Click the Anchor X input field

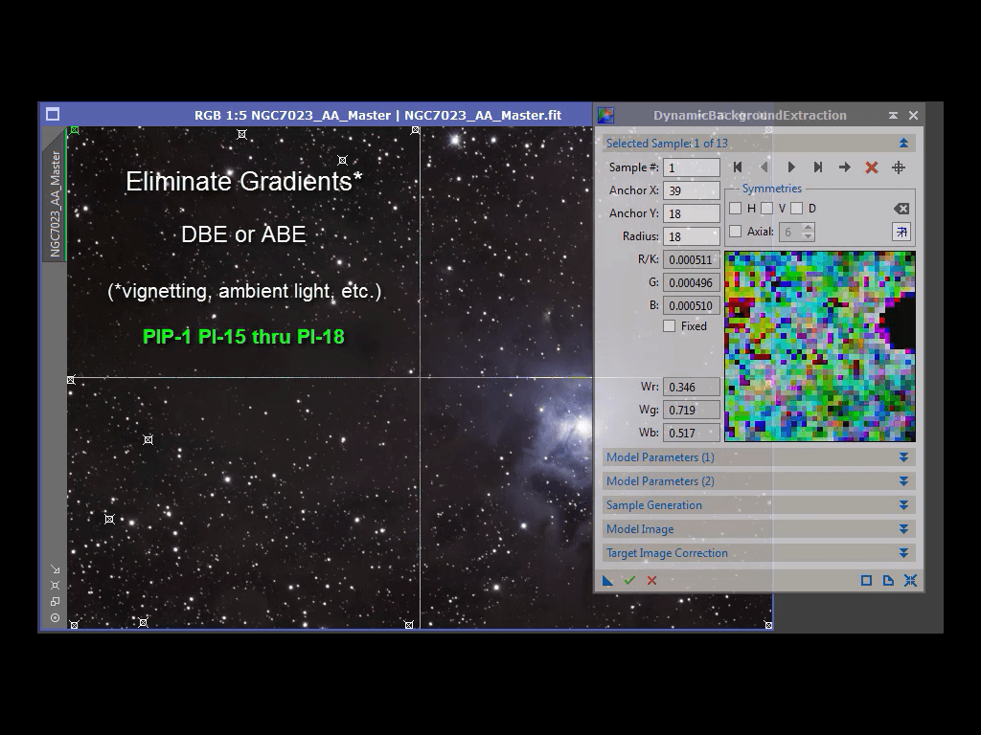[x=691, y=190]
